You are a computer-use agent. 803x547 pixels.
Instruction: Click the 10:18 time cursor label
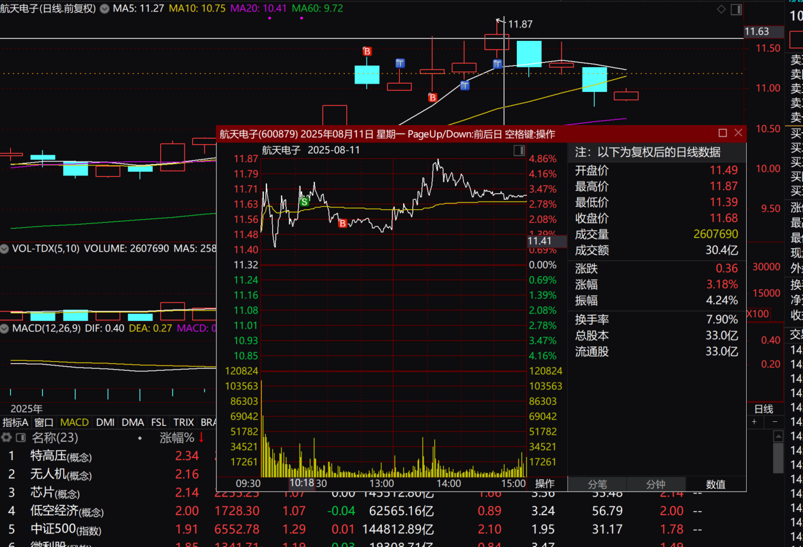click(302, 483)
